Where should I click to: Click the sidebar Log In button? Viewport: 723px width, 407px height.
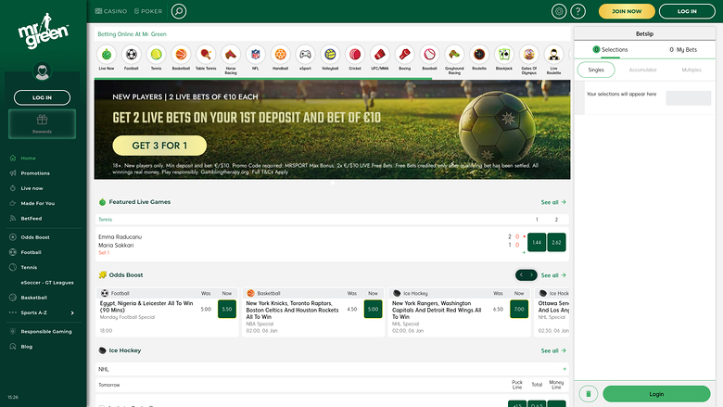[x=42, y=97]
